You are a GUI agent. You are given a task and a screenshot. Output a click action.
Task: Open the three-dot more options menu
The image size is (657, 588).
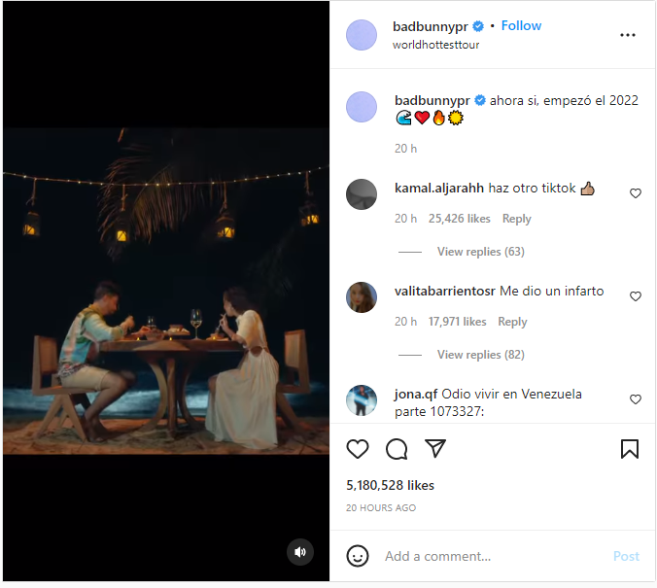(628, 35)
